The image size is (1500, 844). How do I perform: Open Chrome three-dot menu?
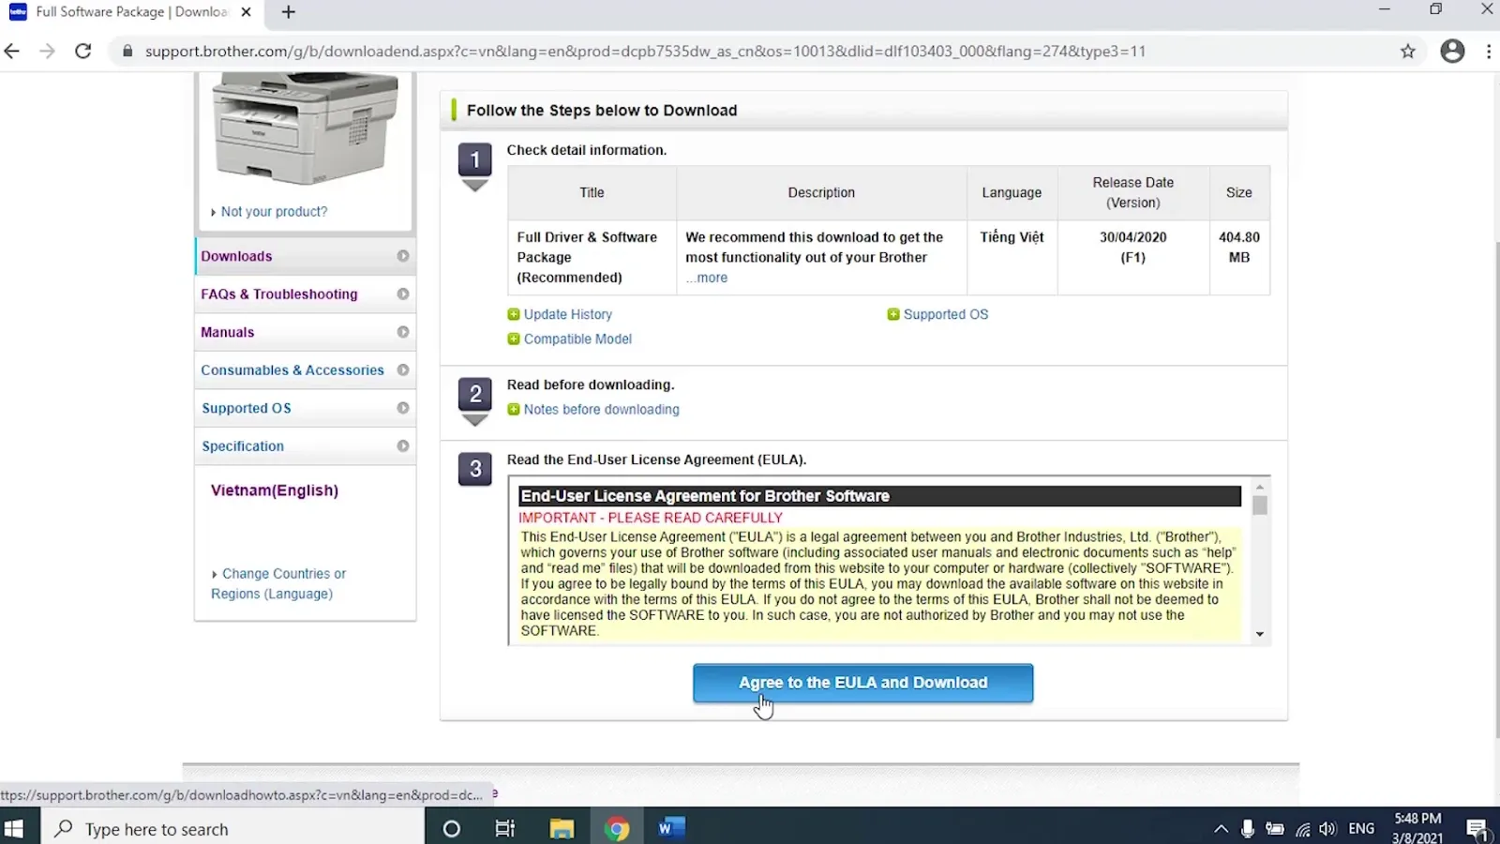1489,52
